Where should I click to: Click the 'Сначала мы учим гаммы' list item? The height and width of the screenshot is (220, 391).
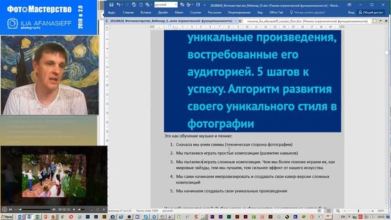pyautogui.click(x=234, y=144)
